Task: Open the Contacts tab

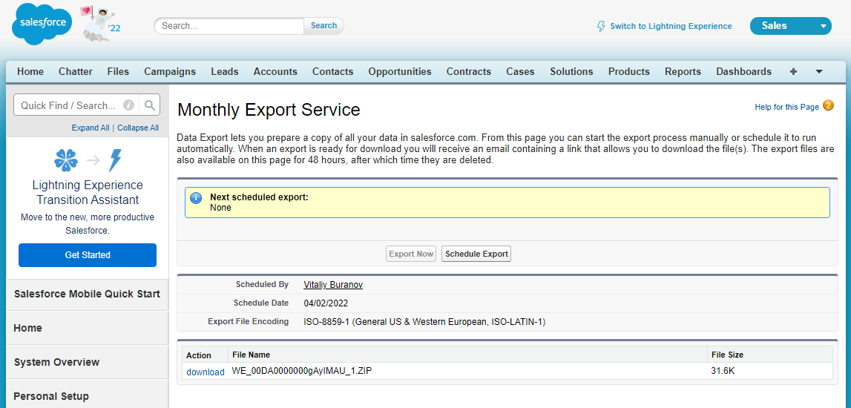Action: point(332,72)
